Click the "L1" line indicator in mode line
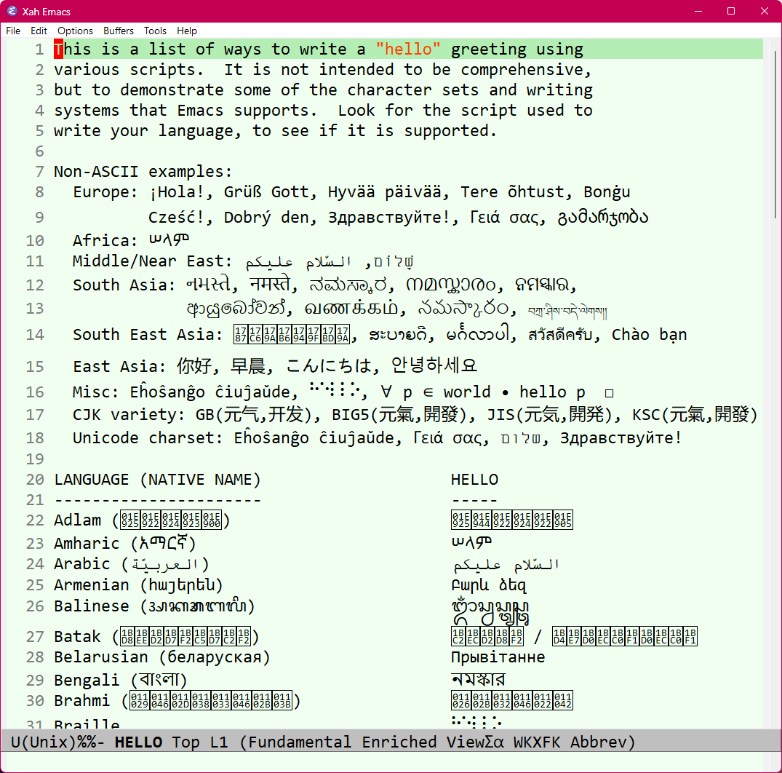Image resolution: width=782 pixels, height=773 pixels. 219,742
